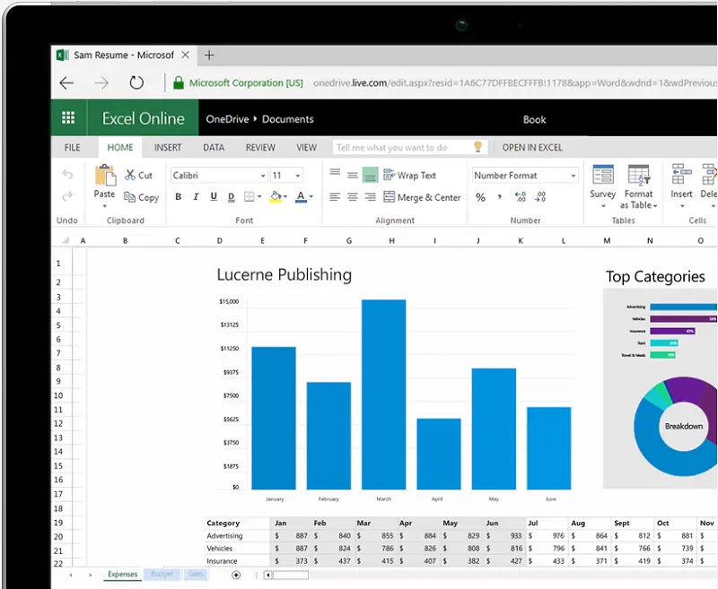Click next sheet navigation arrow
Viewport: 718px width, 589px height.
91,575
